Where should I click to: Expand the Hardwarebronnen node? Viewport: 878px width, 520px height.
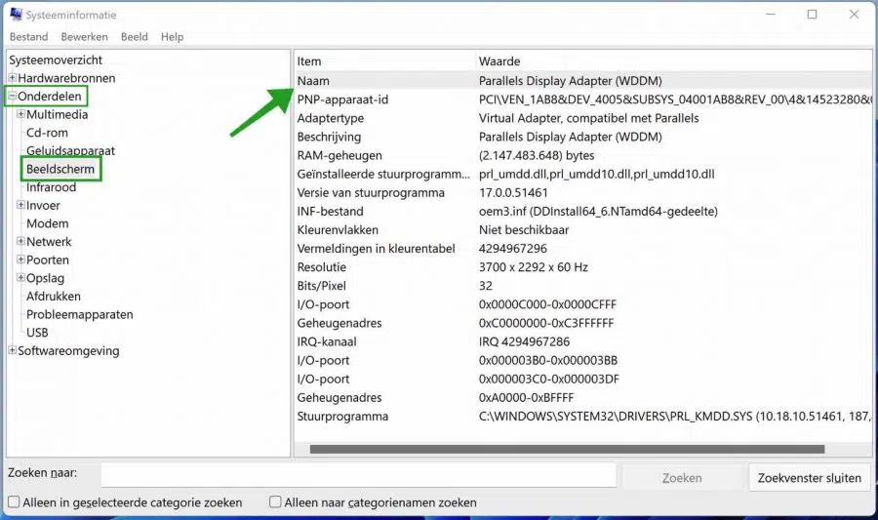(13, 77)
